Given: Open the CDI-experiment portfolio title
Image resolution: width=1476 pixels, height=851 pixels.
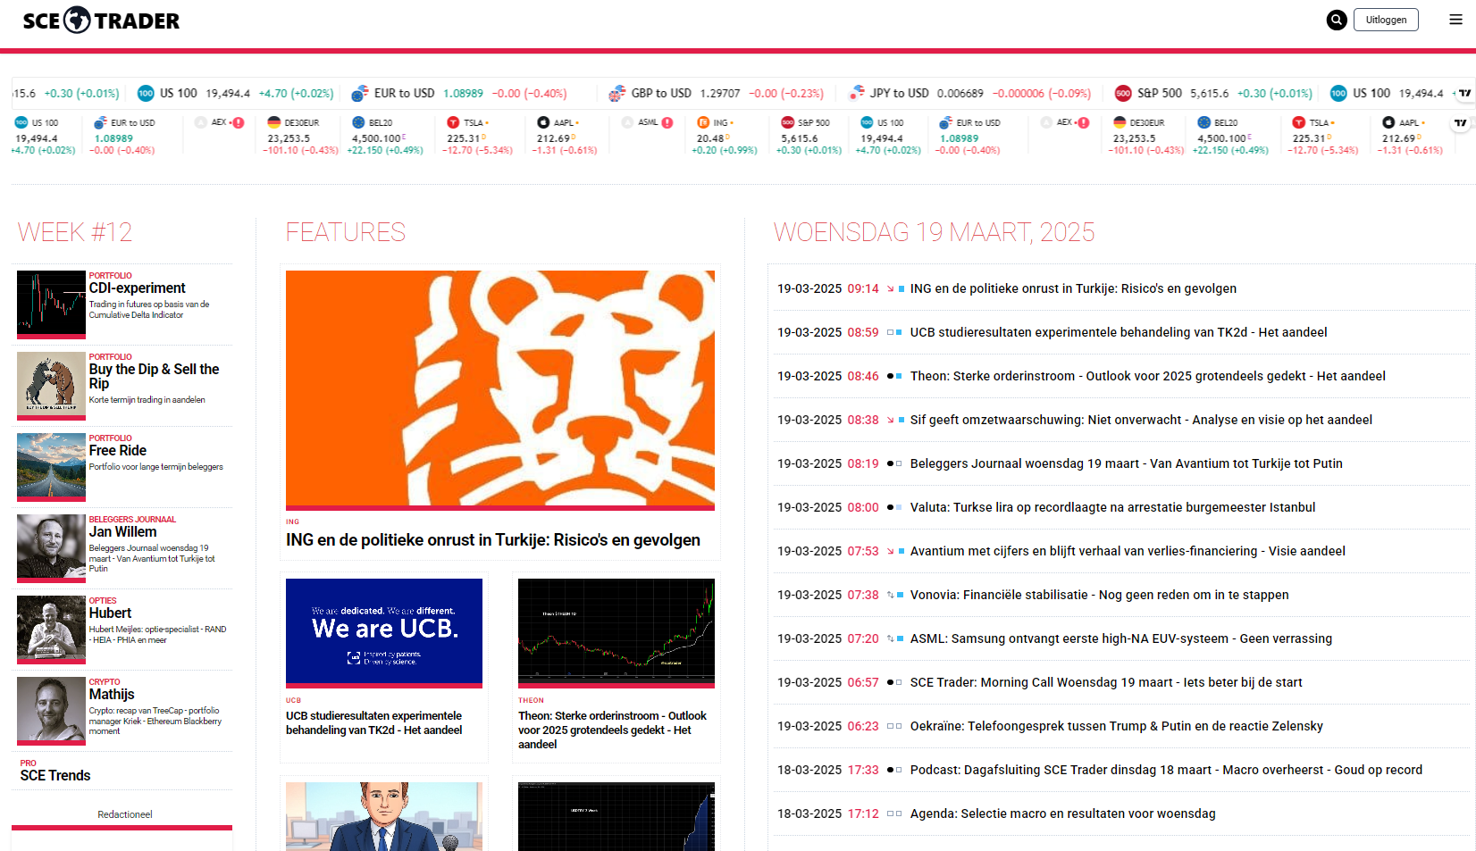Looking at the screenshot, I should [x=138, y=288].
